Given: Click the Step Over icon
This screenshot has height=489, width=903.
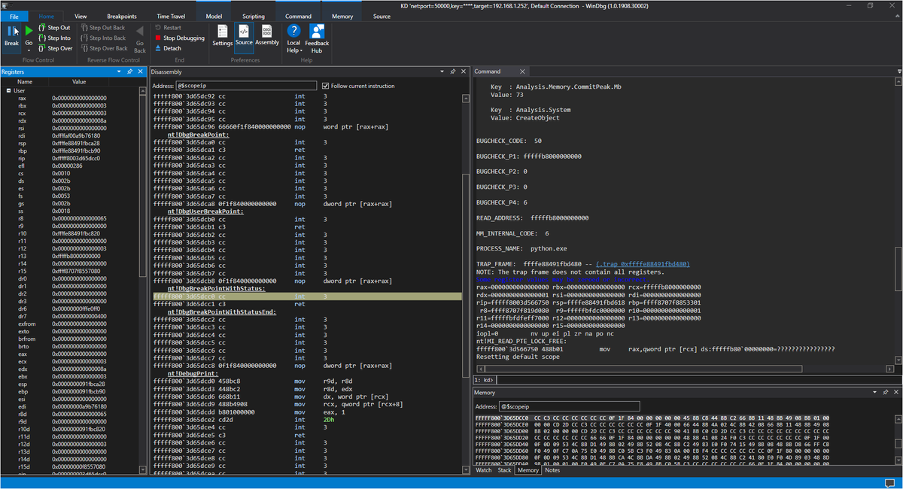Looking at the screenshot, I should 42,48.
